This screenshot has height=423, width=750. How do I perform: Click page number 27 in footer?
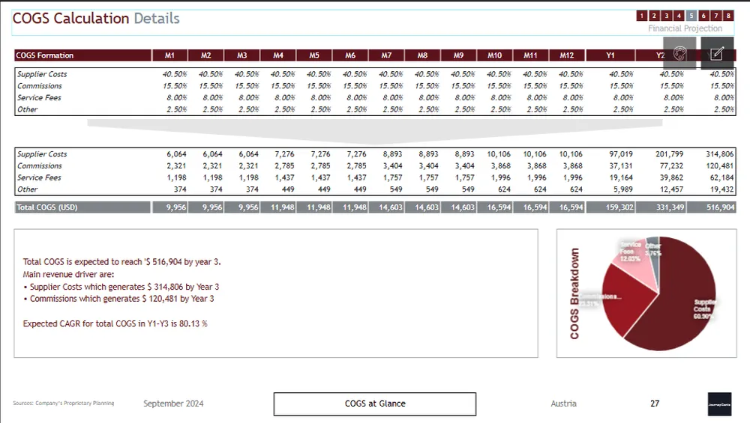(655, 404)
